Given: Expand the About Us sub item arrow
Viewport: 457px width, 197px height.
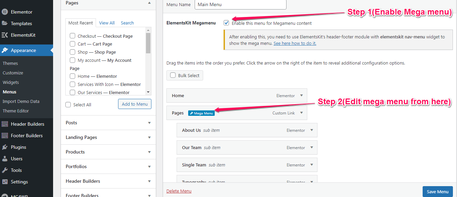Looking at the screenshot, I should click(312, 130).
